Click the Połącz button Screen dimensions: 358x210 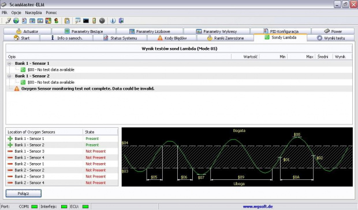pos(24,193)
